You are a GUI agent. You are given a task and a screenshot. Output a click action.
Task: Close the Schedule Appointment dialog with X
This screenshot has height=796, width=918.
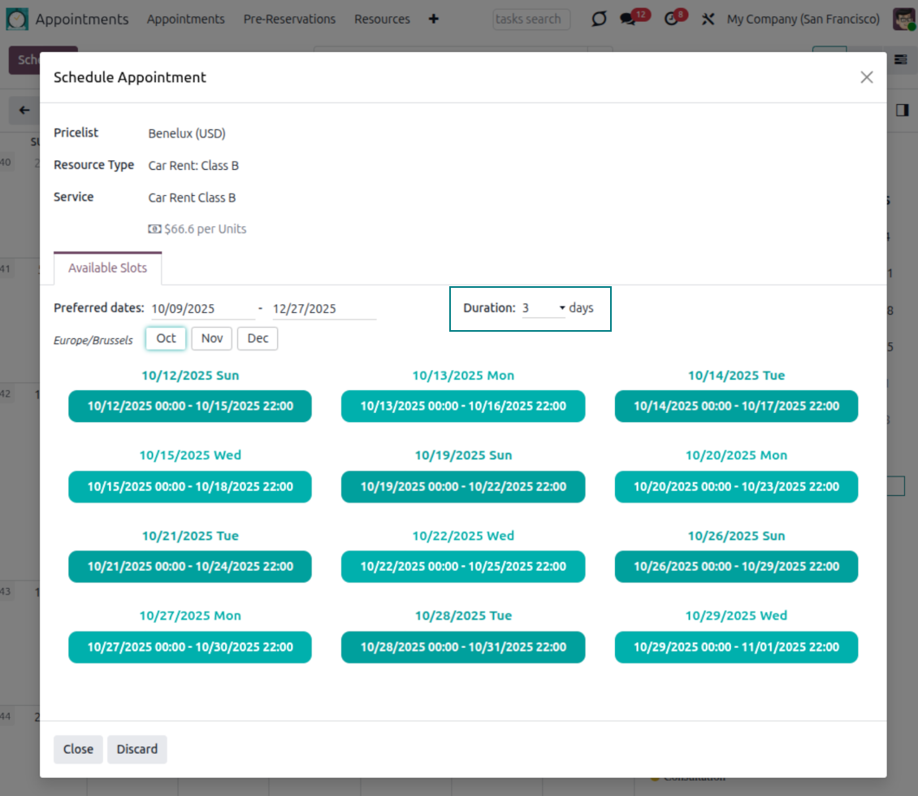tap(867, 77)
